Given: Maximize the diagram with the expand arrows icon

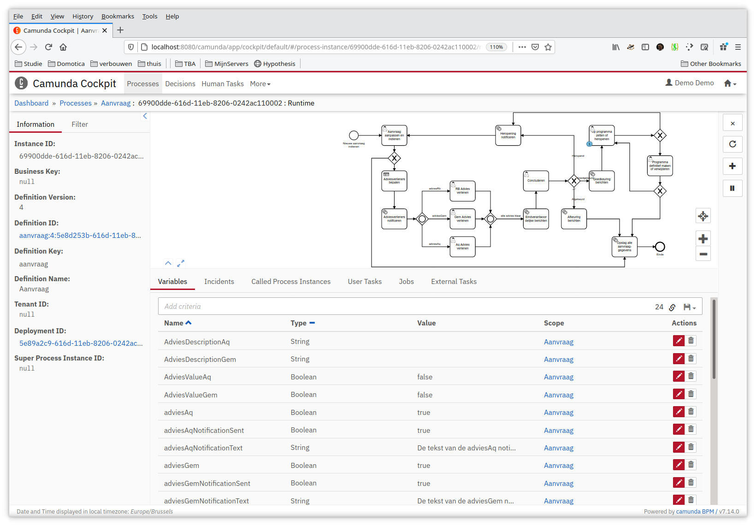Looking at the screenshot, I should tap(181, 263).
